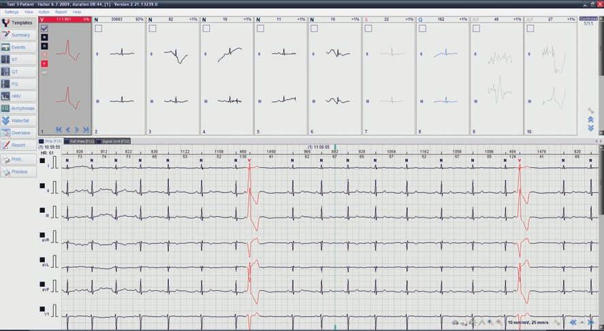
Task: Select the N template 2 thumbnail
Action: (x=118, y=75)
